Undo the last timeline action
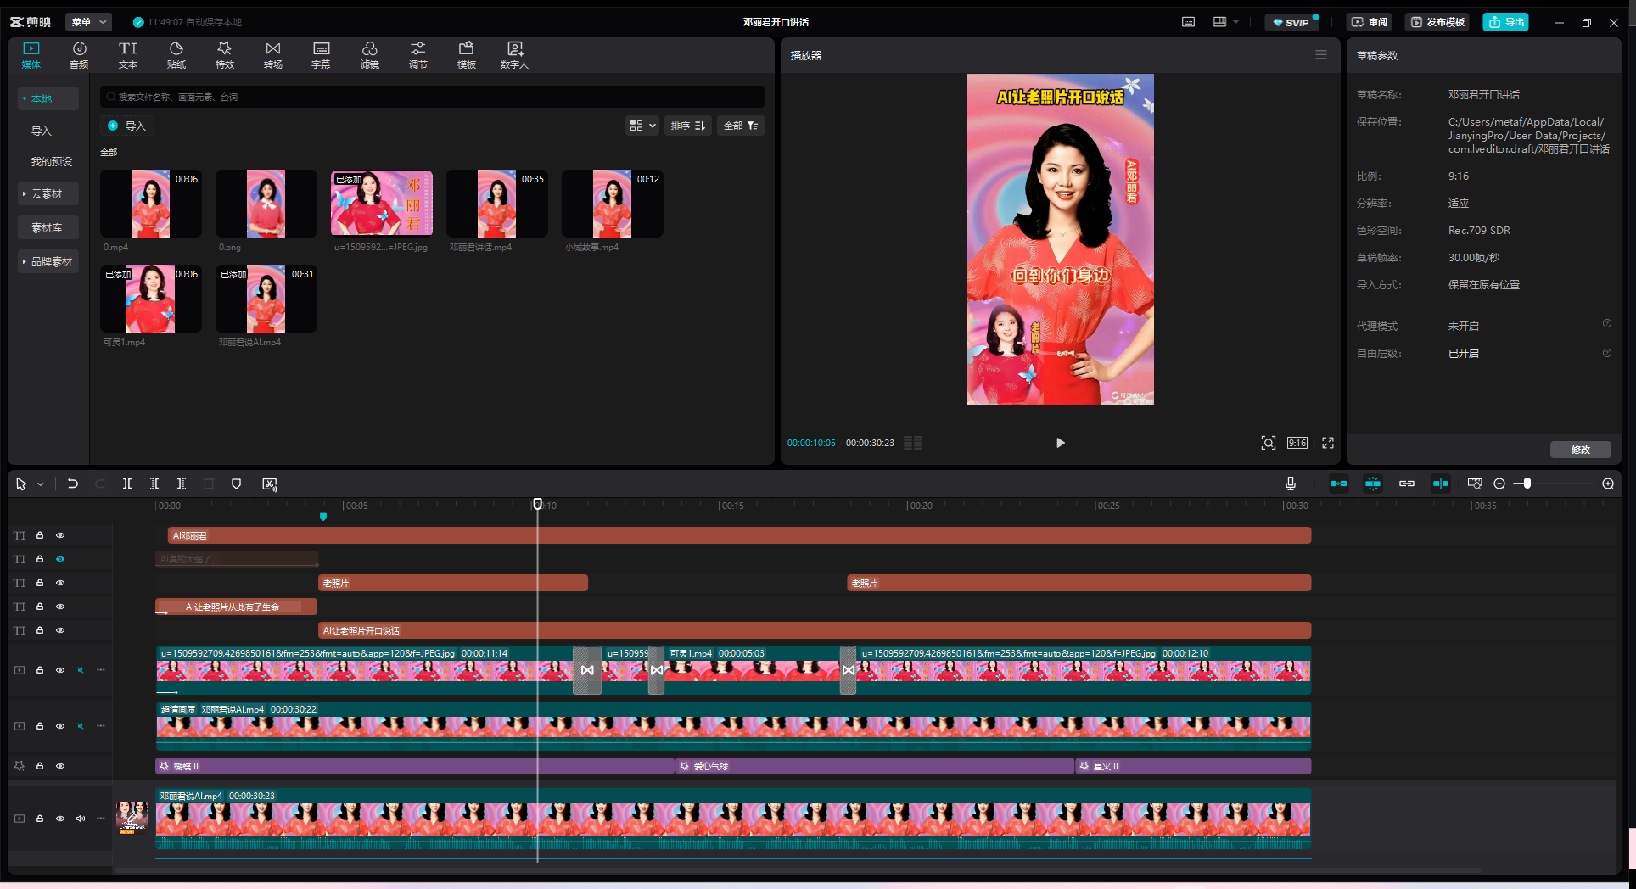 [x=73, y=484]
